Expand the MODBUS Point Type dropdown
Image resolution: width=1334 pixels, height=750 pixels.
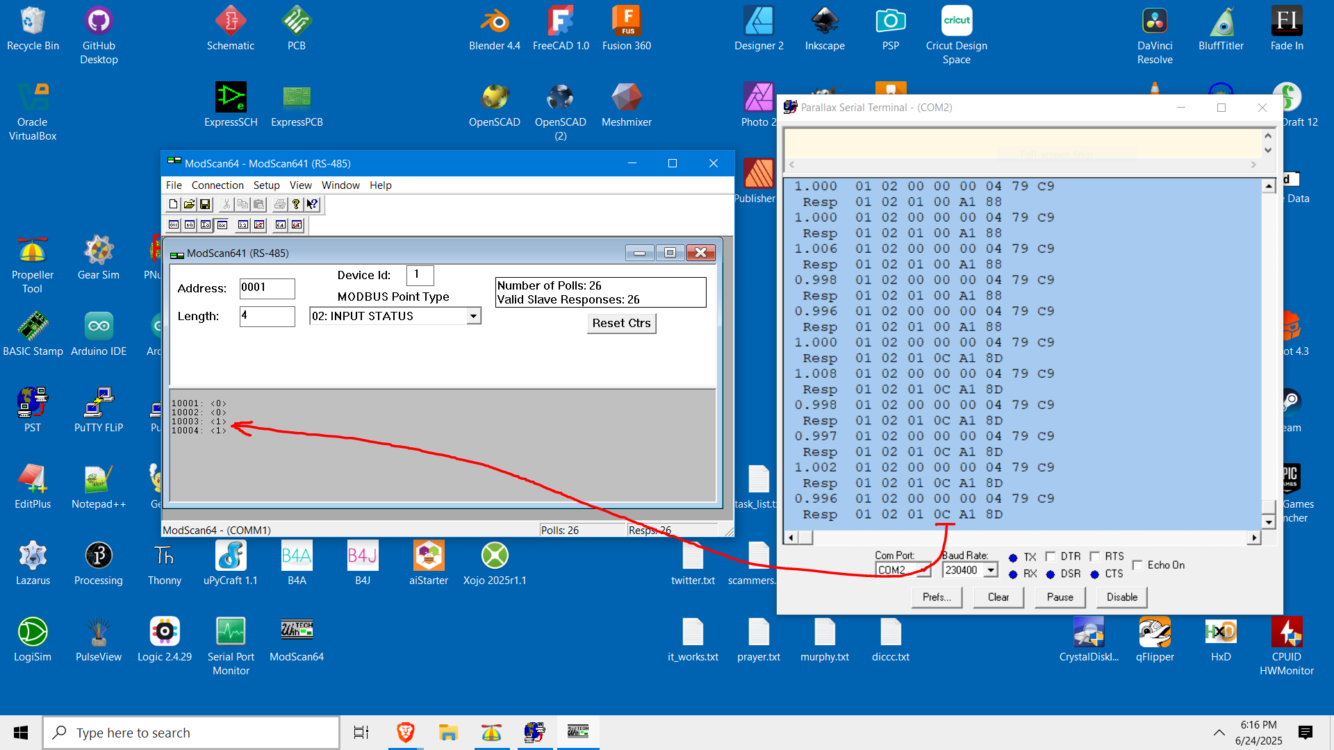[473, 316]
